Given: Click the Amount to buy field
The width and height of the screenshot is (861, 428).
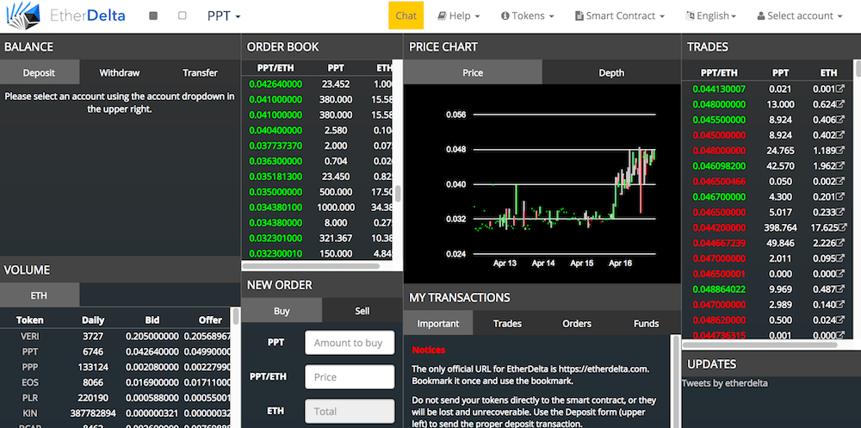Looking at the screenshot, I should 350,343.
